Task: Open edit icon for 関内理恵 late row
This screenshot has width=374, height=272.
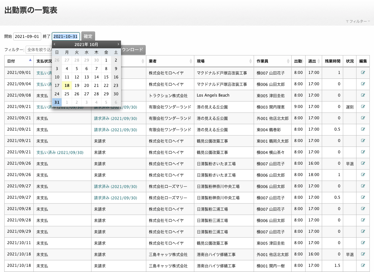Action: tap(363, 107)
